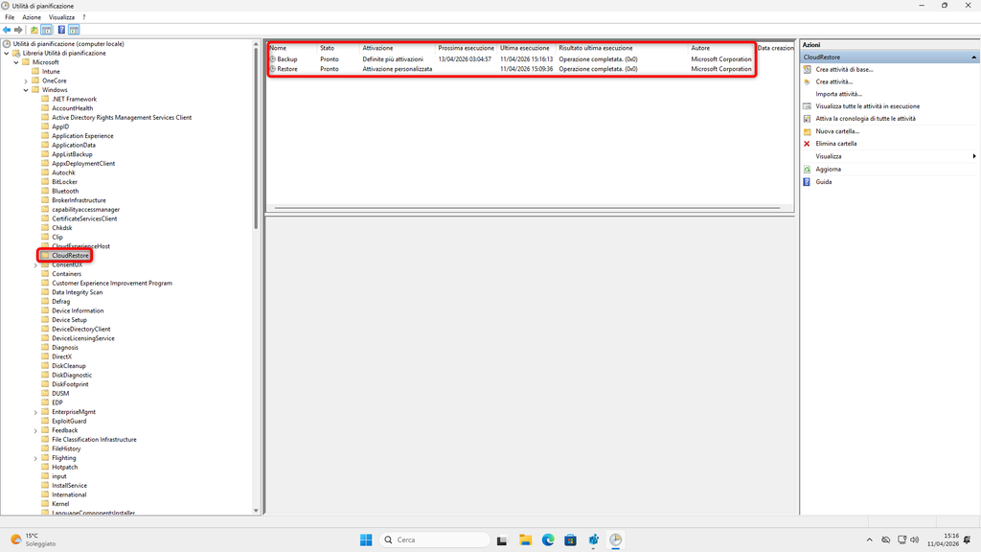
Task: Collapse the Windows folder node
Action: point(26,90)
